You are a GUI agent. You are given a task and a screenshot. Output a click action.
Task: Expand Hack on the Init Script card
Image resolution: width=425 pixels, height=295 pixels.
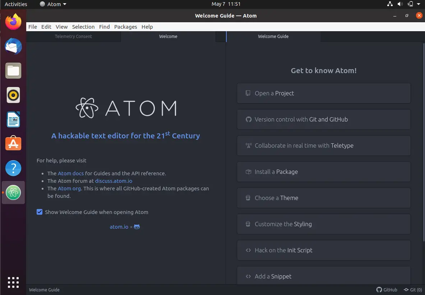point(324,250)
